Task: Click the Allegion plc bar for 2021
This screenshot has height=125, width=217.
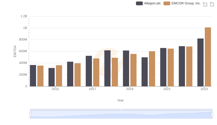Action: pos(163,67)
